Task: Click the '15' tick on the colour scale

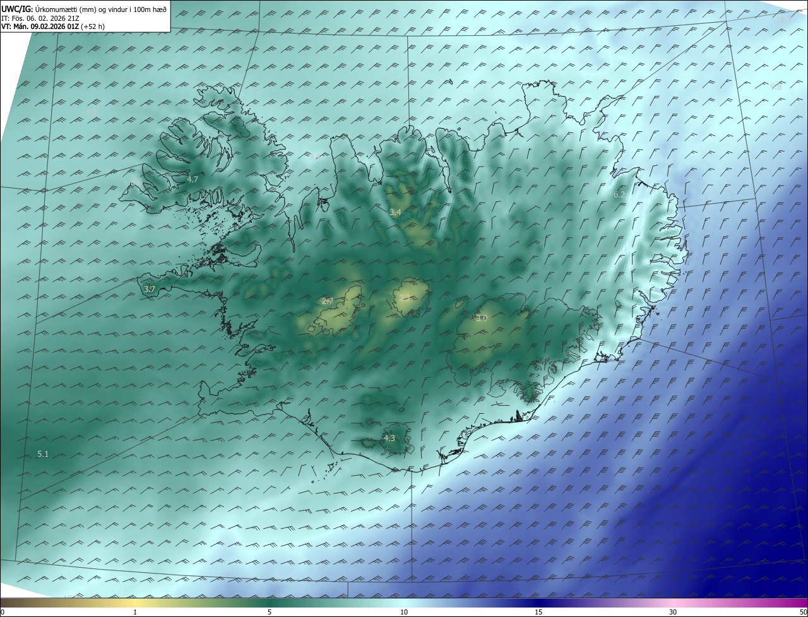Action: click(x=538, y=612)
